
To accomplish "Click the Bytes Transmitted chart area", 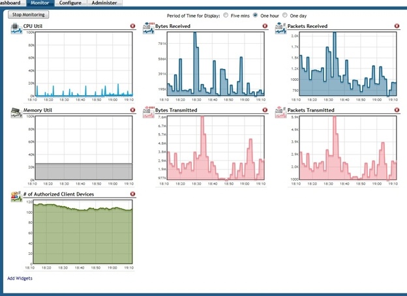I will coord(216,148).
